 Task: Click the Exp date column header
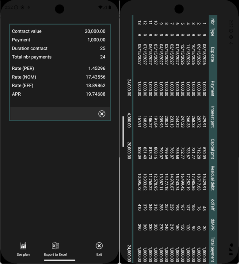[213, 55]
